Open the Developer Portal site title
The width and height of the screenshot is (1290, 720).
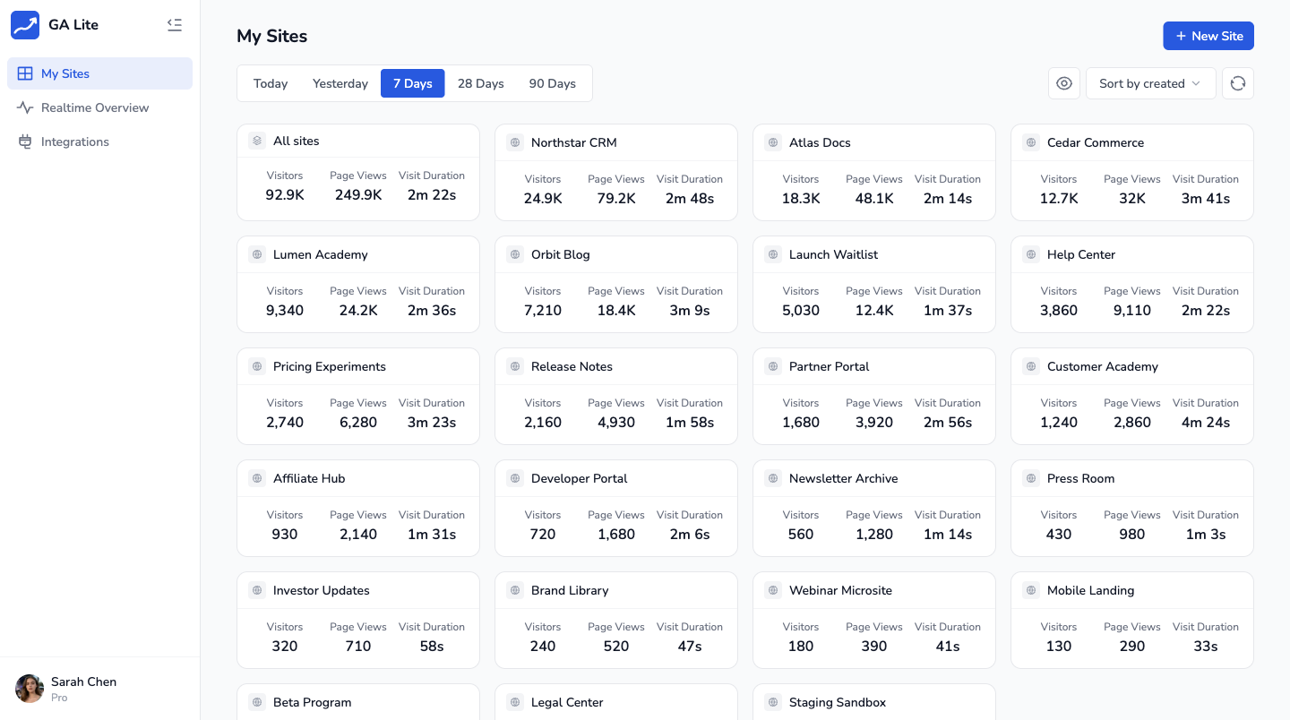click(x=580, y=478)
